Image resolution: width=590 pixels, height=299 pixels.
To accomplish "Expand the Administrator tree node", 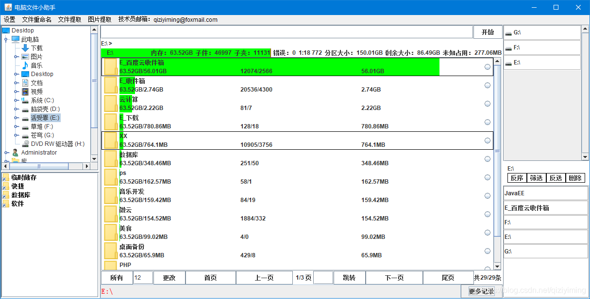I will (6, 153).
